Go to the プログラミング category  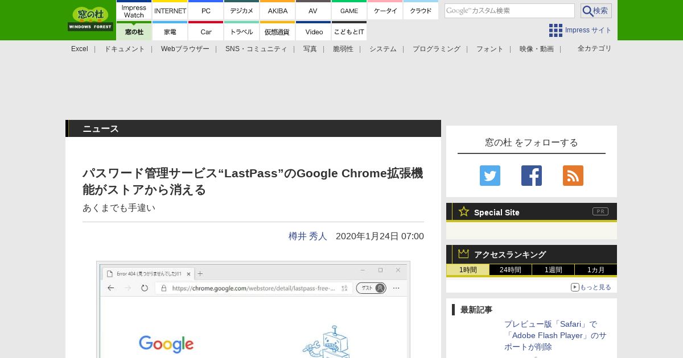point(436,49)
